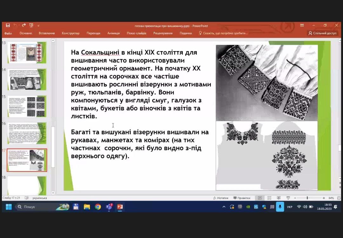
Task: Click the Save icon in quick access toolbar
Action: [8, 25]
